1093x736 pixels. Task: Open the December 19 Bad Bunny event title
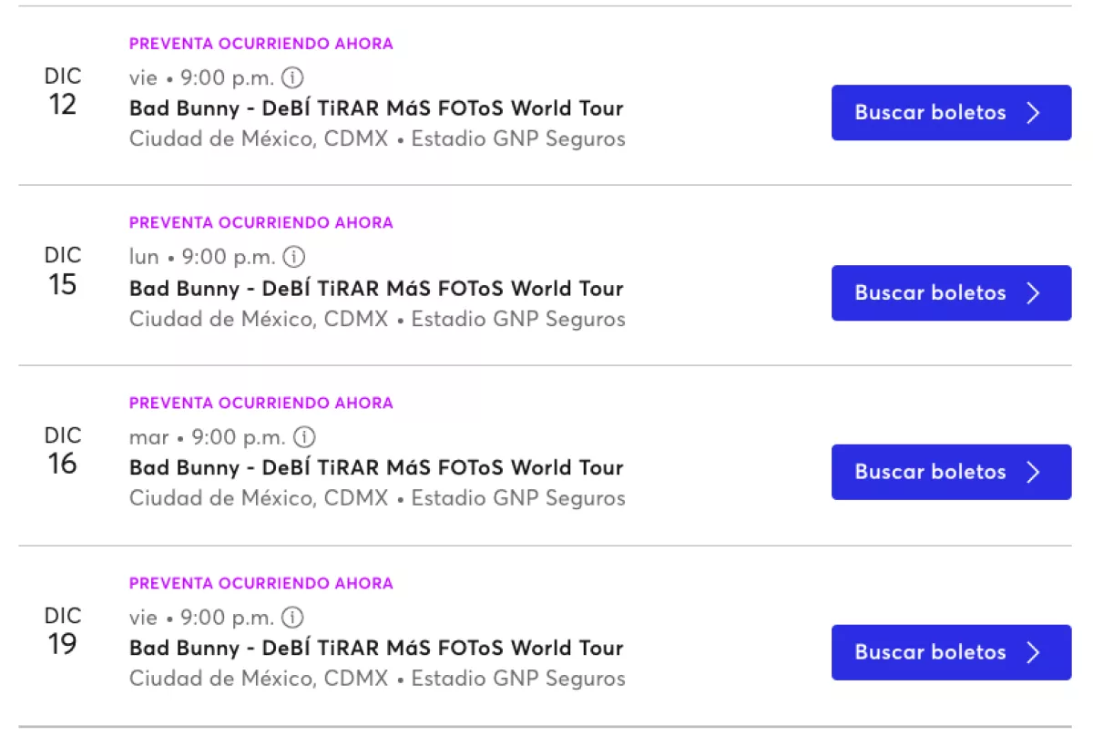(376, 648)
